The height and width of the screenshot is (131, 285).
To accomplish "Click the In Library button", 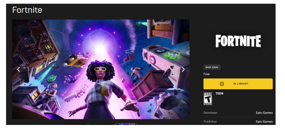I will point(238,84).
